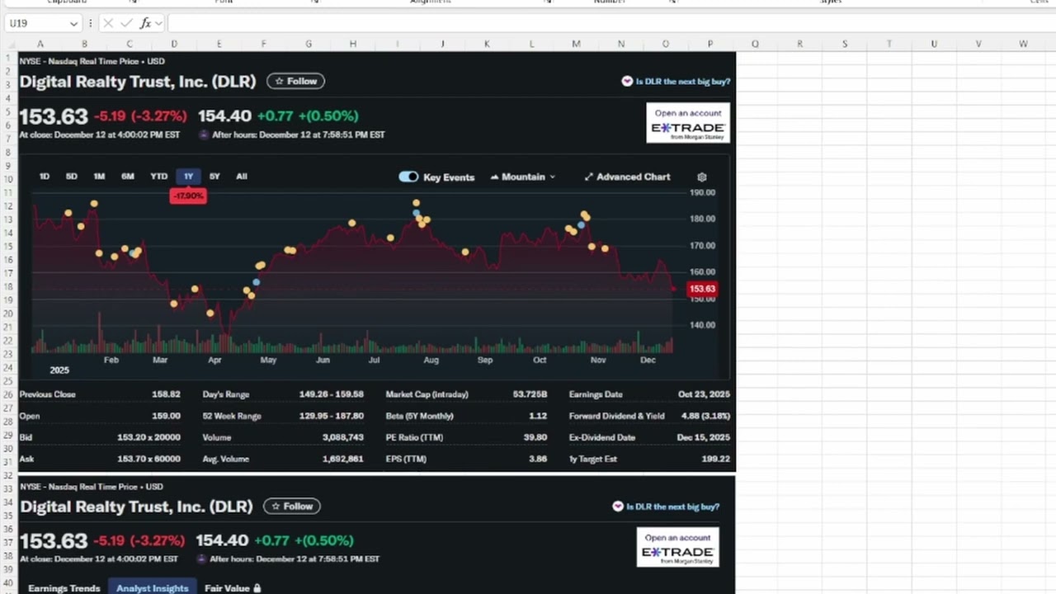This screenshot has width=1056, height=594.
Task: Select the All chart range
Action: (241, 177)
